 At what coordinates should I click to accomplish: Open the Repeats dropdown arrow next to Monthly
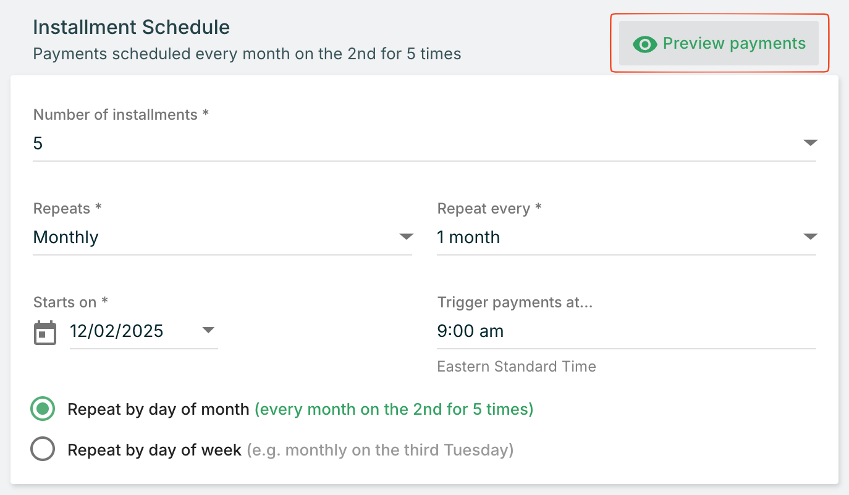point(406,237)
